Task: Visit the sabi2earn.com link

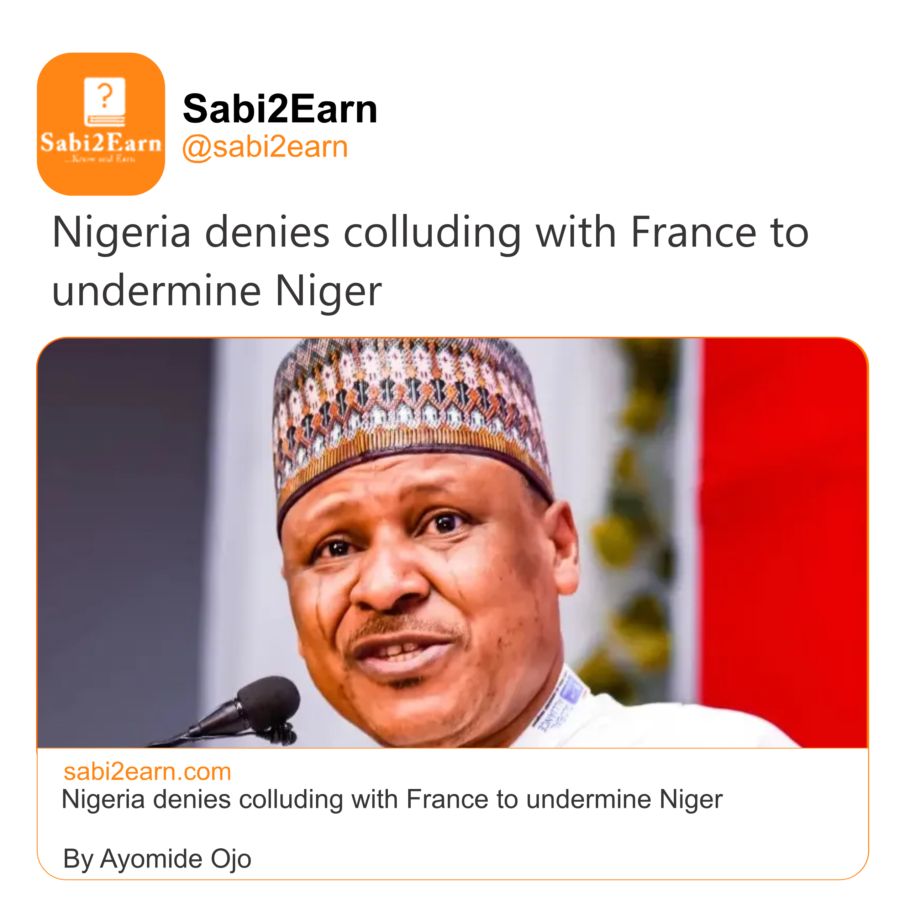Action: point(147,772)
